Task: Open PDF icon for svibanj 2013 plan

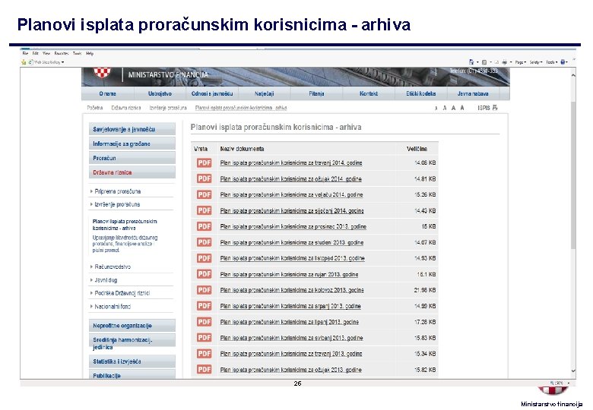Action: pos(204,338)
